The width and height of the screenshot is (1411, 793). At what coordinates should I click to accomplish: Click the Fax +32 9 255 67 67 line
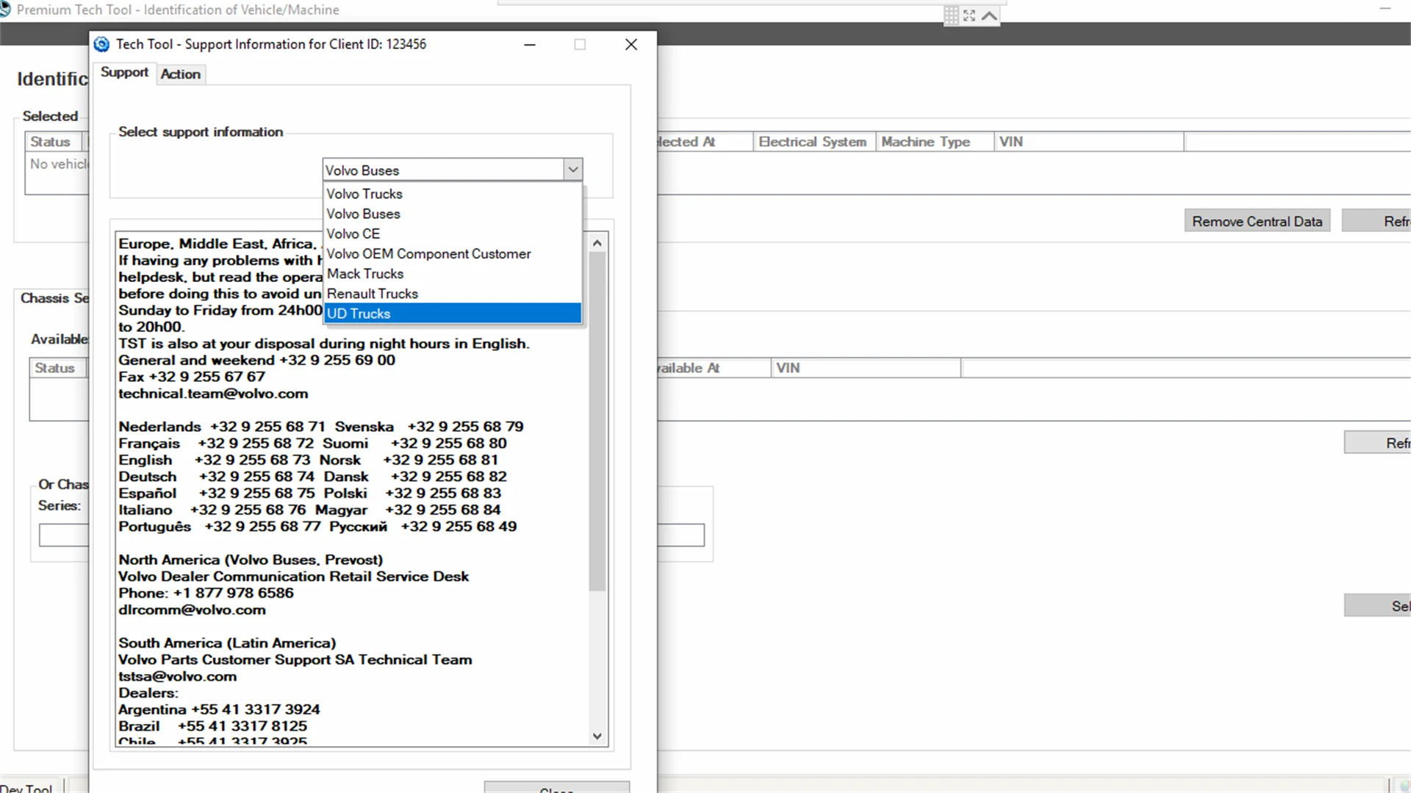(x=192, y=377)
